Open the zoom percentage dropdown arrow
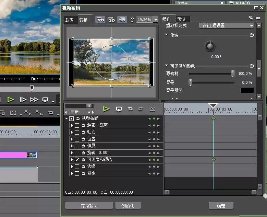This screenshot has height=217, width=267. click(156, 20)
